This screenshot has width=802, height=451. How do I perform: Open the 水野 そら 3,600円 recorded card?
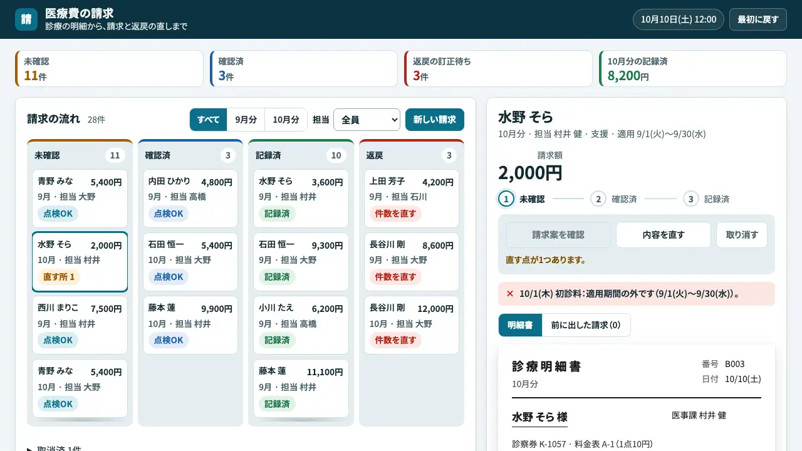[x=301, y=199]
